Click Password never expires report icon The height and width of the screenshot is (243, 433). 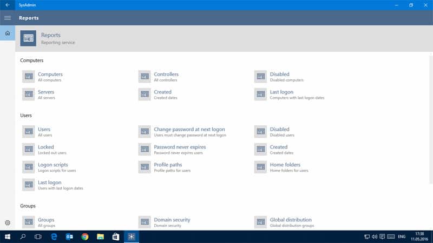[145, 149]
